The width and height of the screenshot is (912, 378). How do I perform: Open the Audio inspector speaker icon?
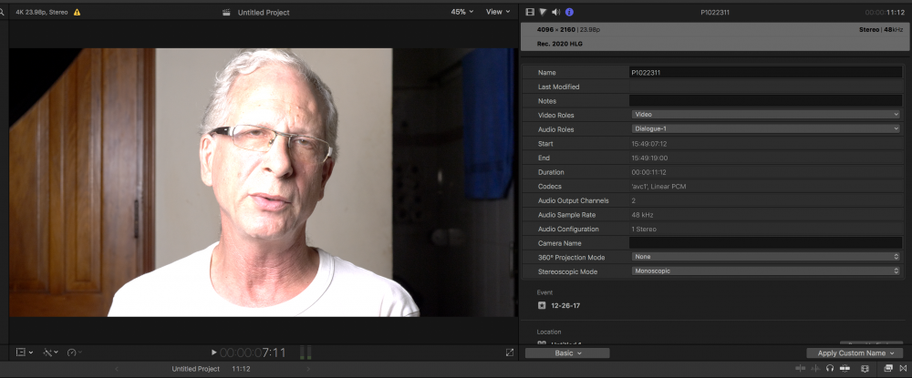(x=555, y=12)
